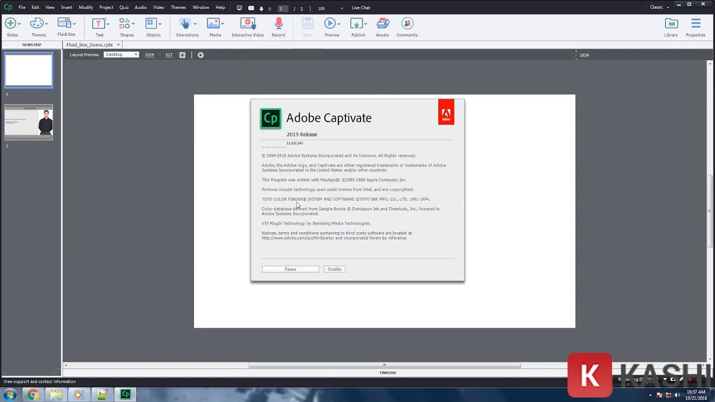This screenshot has width=715, height=402.
Task: Open the Insert menu
Action: (x=67, y=7)
